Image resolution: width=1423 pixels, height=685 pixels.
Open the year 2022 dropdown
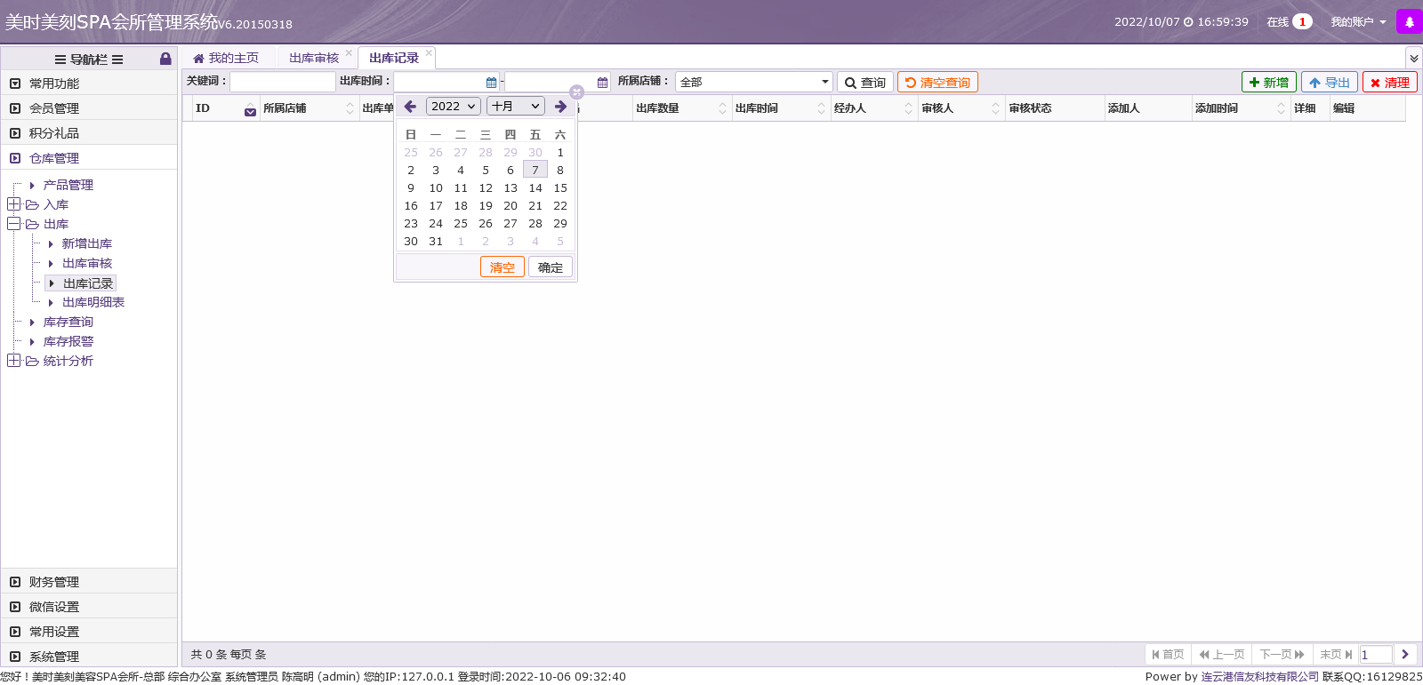(454, 107)
